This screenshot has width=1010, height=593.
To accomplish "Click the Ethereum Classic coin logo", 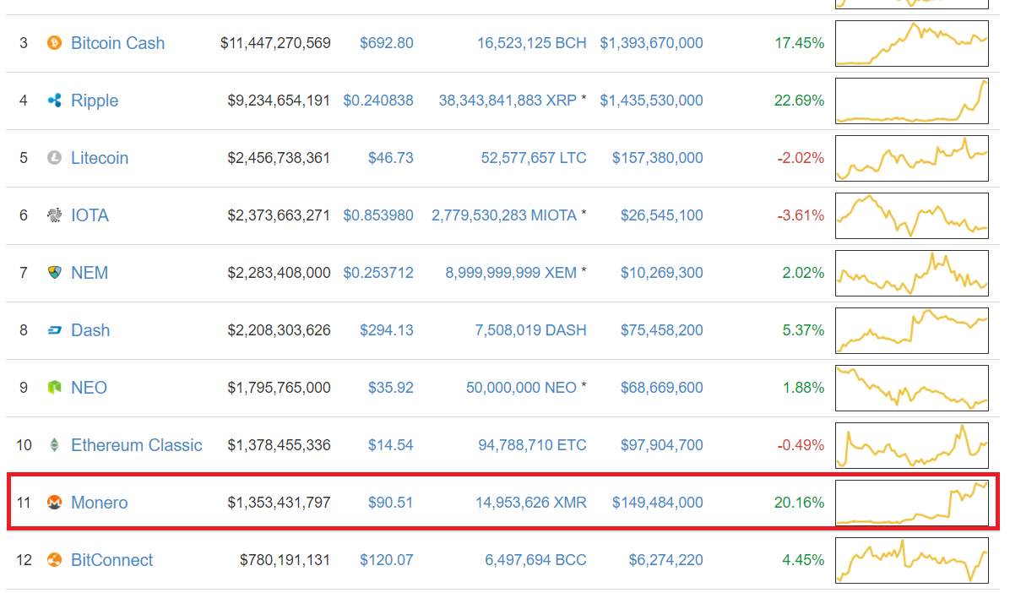I will click(55, 444).
